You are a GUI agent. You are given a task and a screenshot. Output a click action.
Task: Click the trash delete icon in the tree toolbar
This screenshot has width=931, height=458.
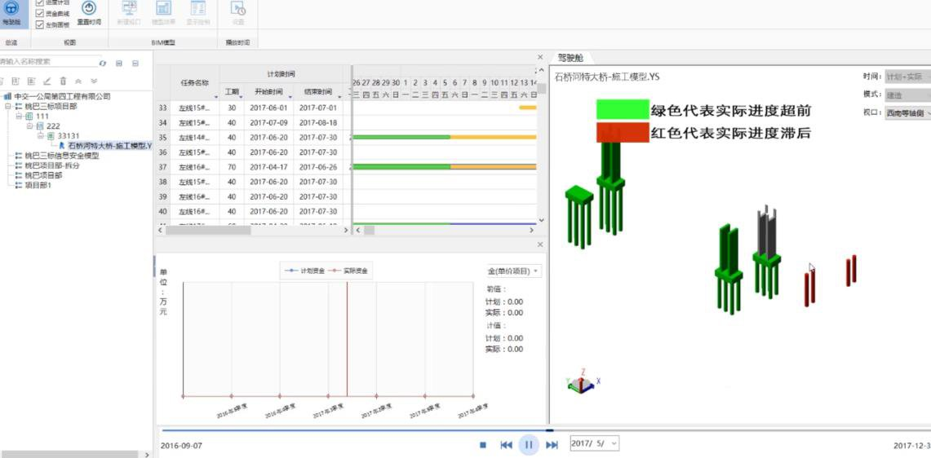[62, 81]
